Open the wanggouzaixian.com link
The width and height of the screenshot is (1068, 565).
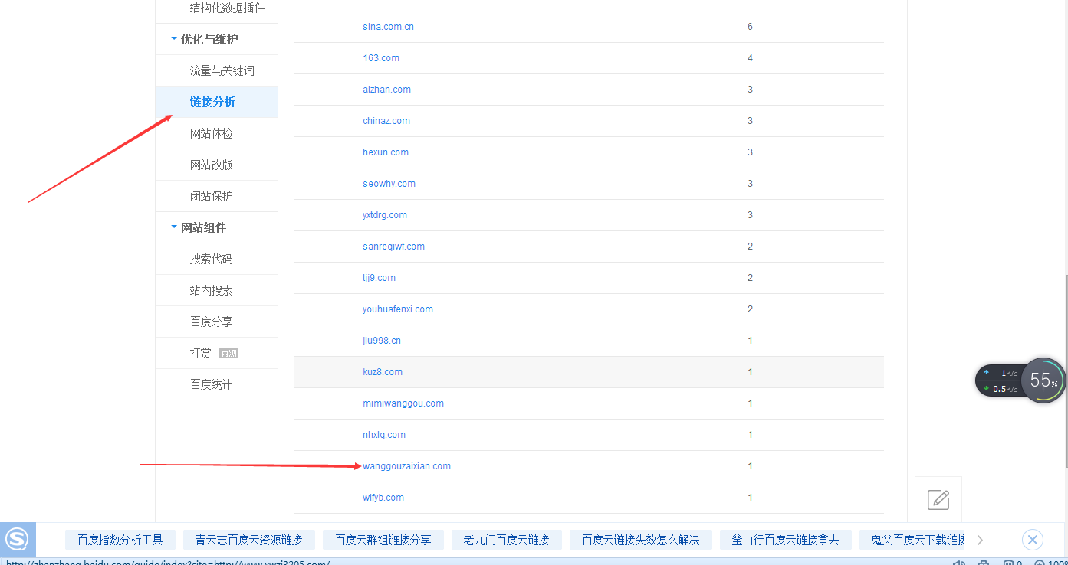(x=406, y=466)
